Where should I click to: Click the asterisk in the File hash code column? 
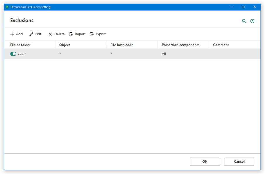tap(111, 54)
